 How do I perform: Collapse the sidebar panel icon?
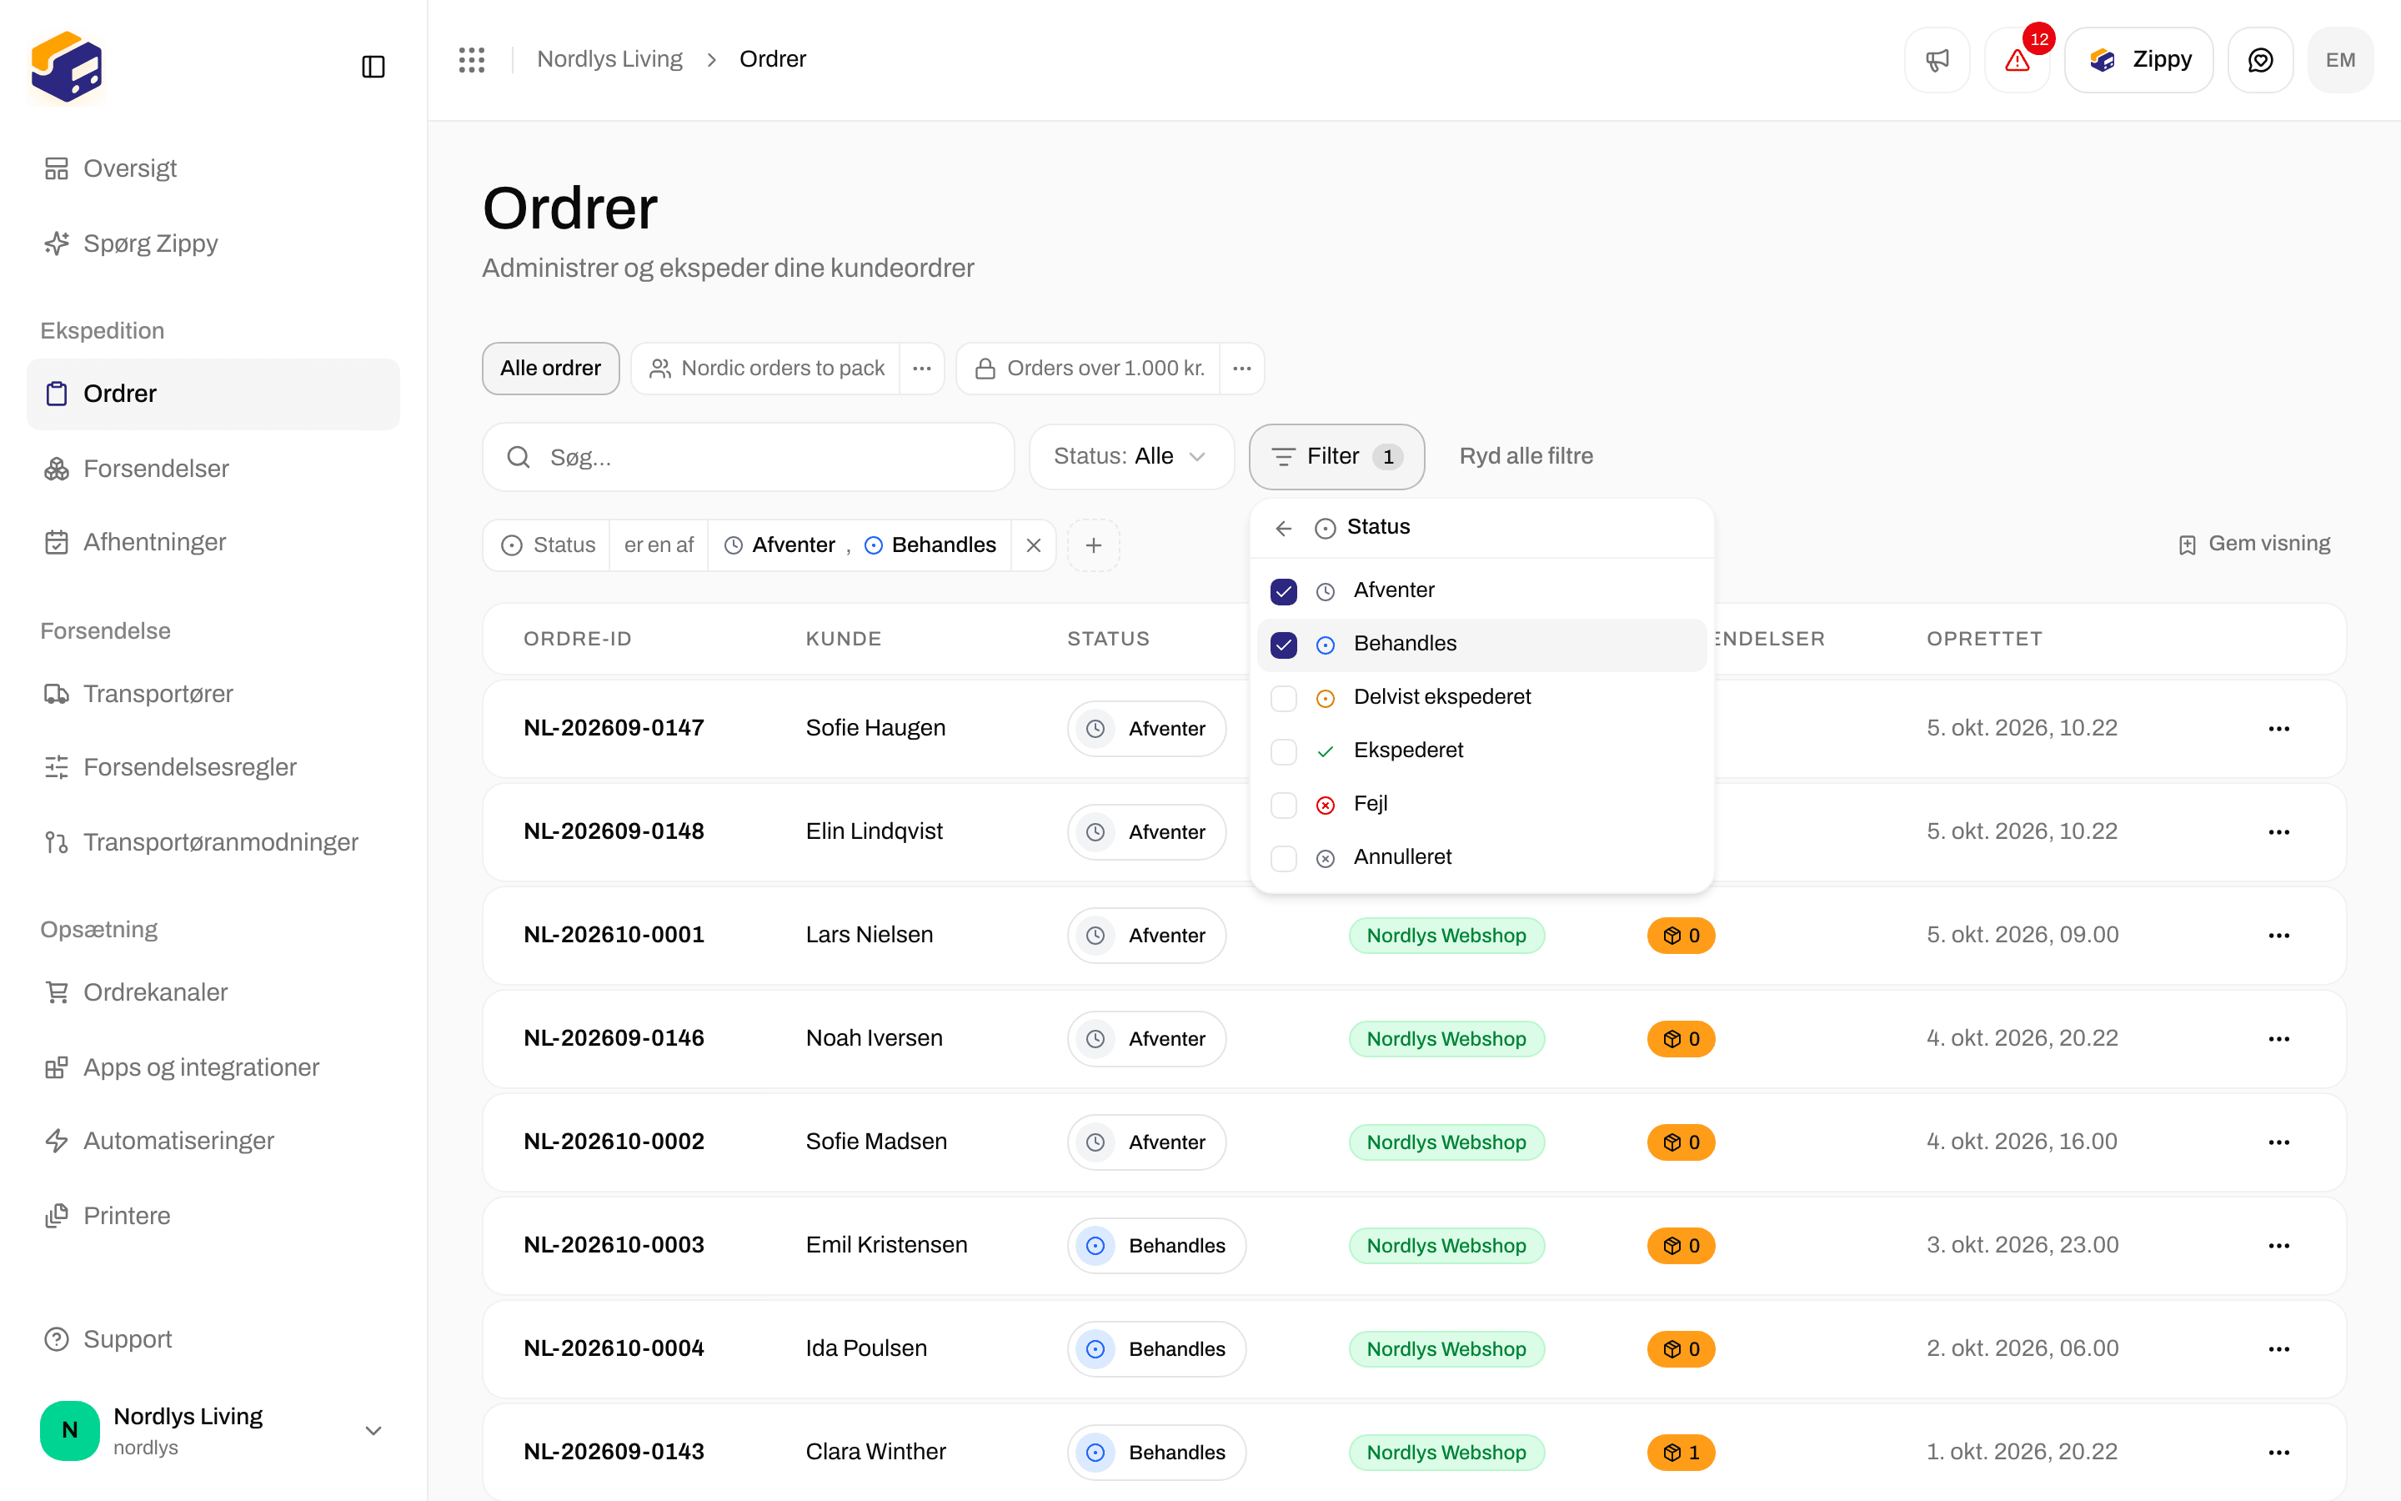click(373, 67)
